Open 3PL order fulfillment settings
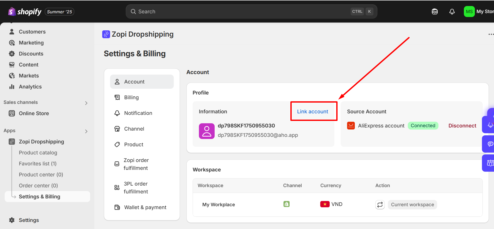Viewport: 494px width, 229px height. (142, 188)
